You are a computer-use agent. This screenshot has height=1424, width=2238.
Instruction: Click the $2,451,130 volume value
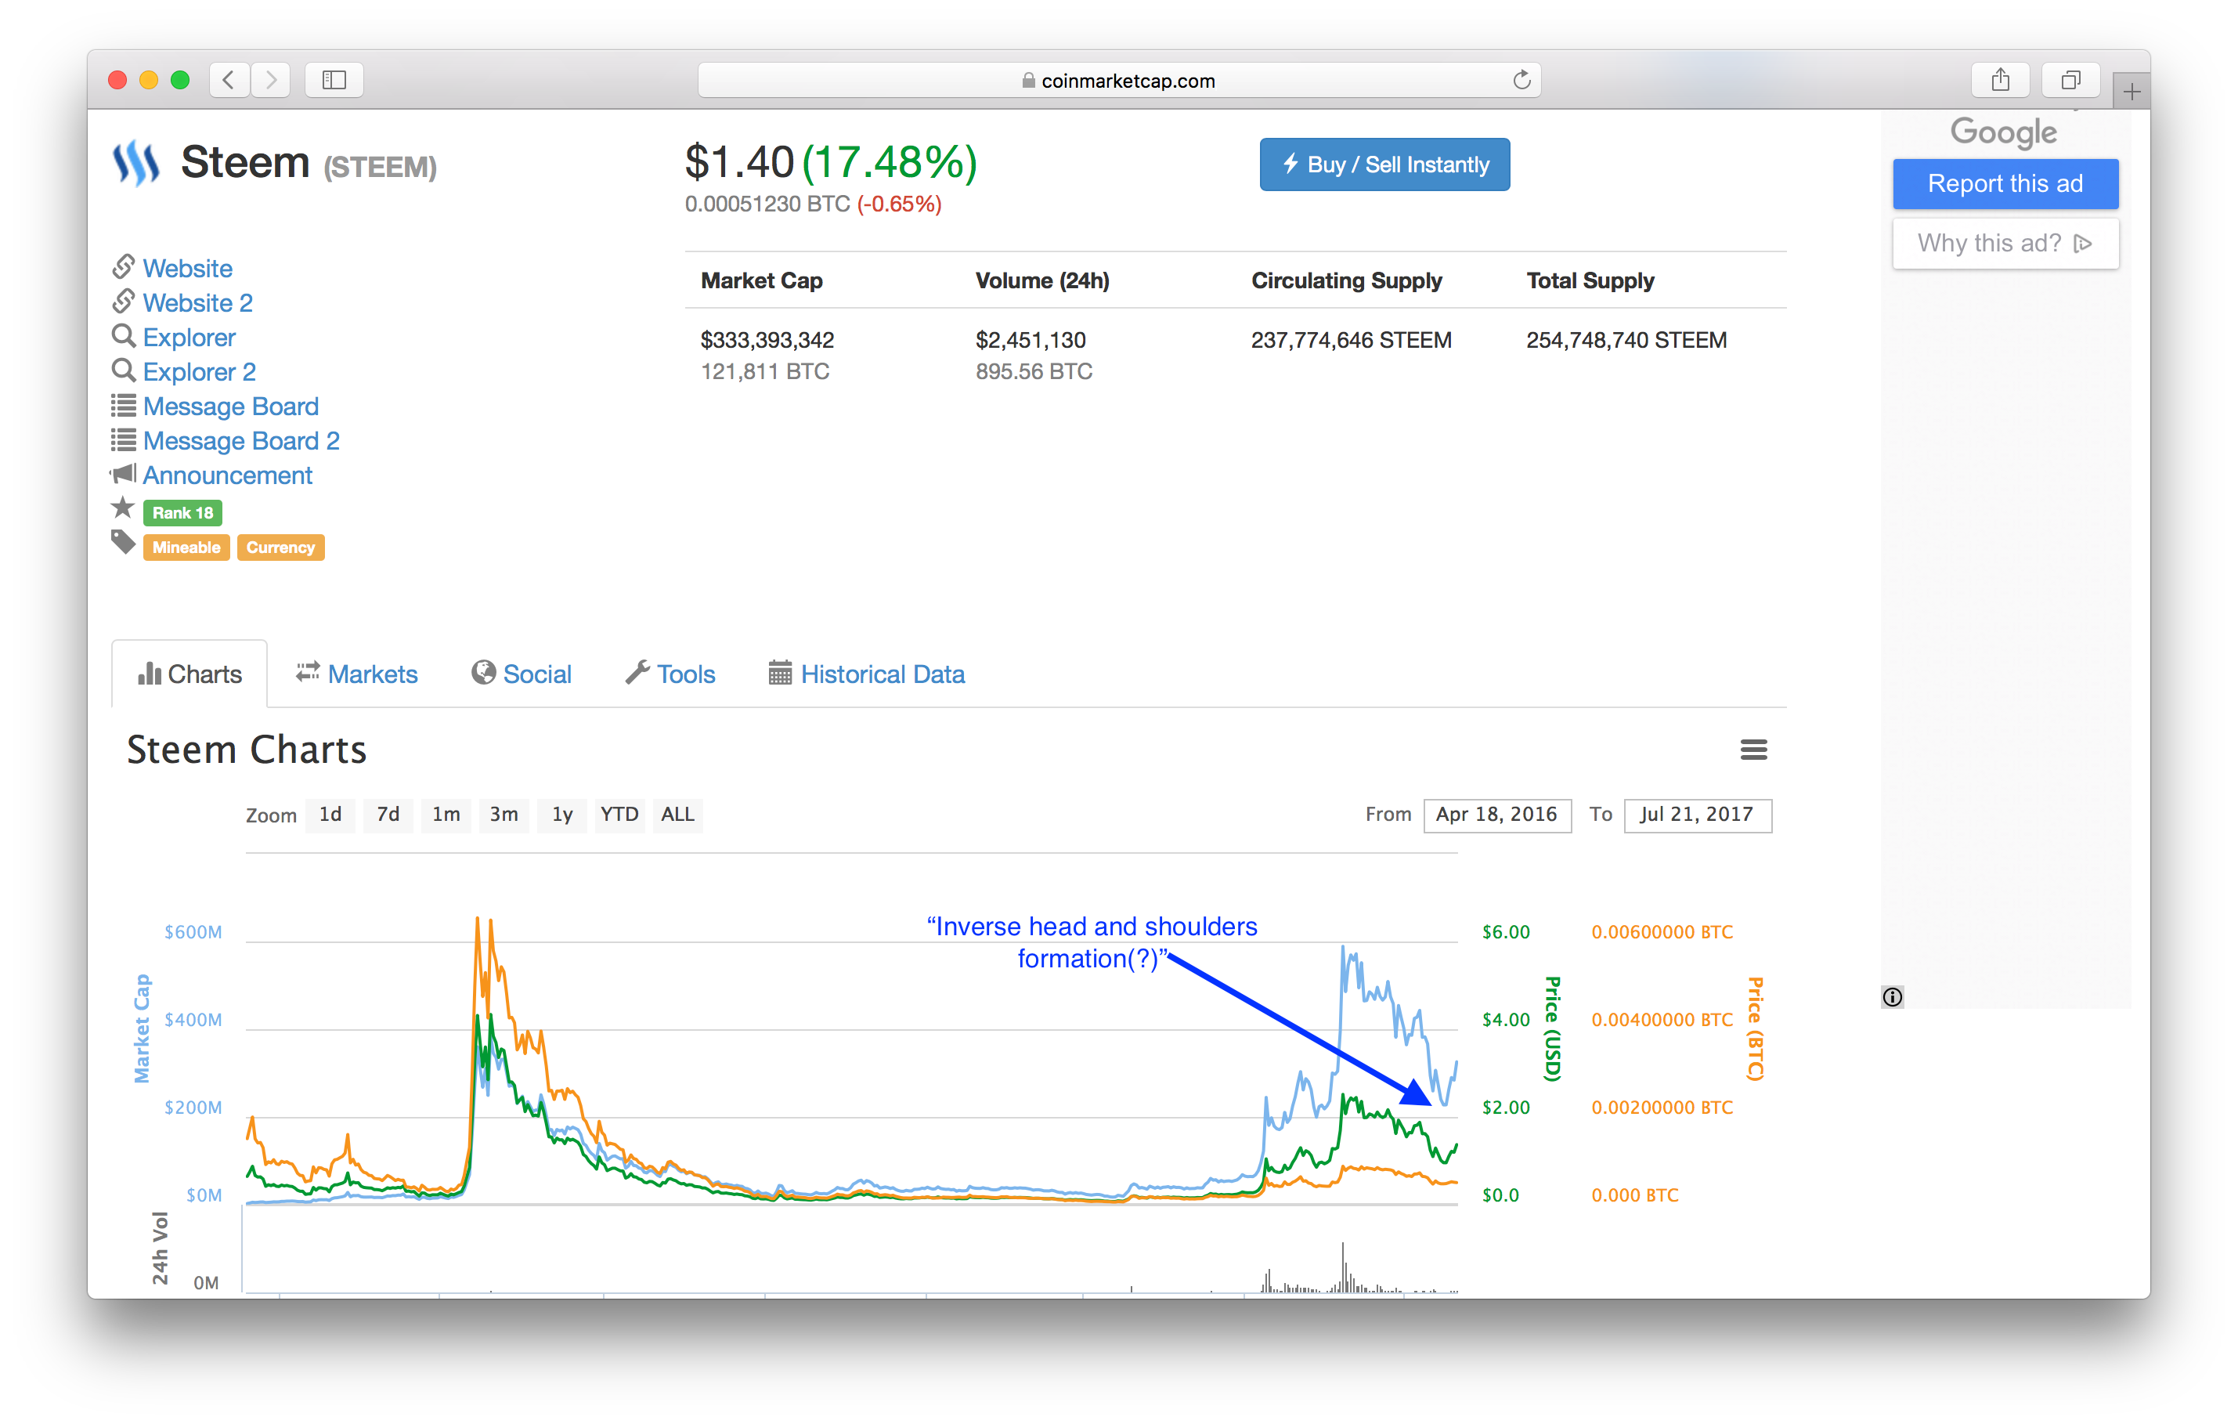tap(1031, 339)
